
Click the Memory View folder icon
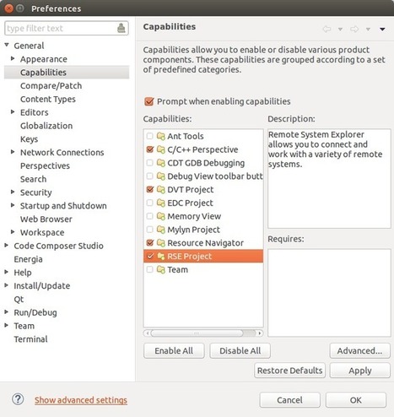coord(160,216)
